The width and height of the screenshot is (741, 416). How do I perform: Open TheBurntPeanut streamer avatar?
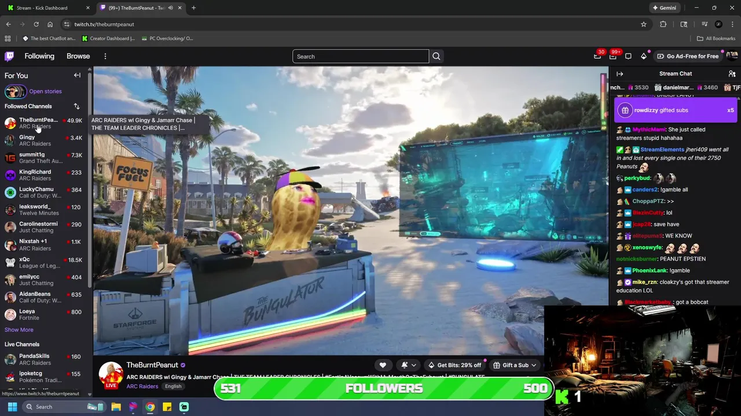point(111,375)
